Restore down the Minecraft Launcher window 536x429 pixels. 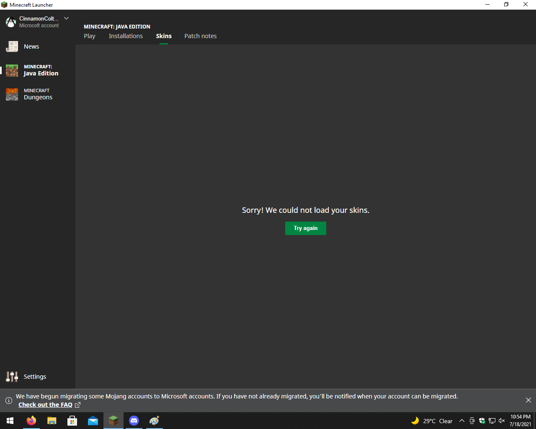point(506,5)
